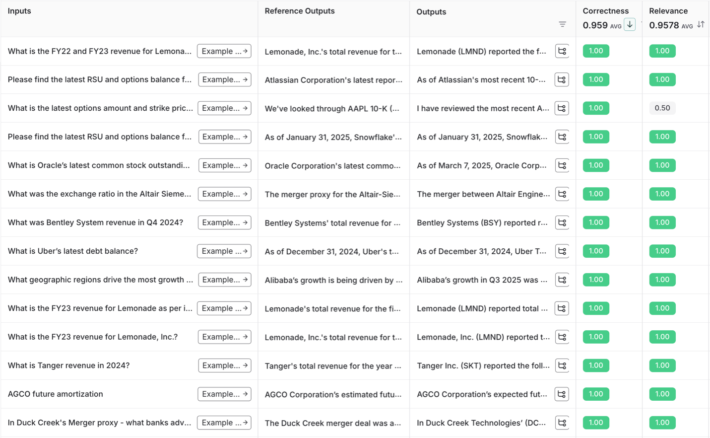Sort by Relevance using the up-down arrows

click(701, 24)
